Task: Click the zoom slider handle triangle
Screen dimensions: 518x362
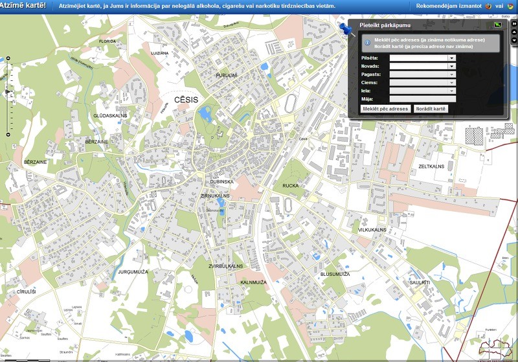Action: point(8,92)
